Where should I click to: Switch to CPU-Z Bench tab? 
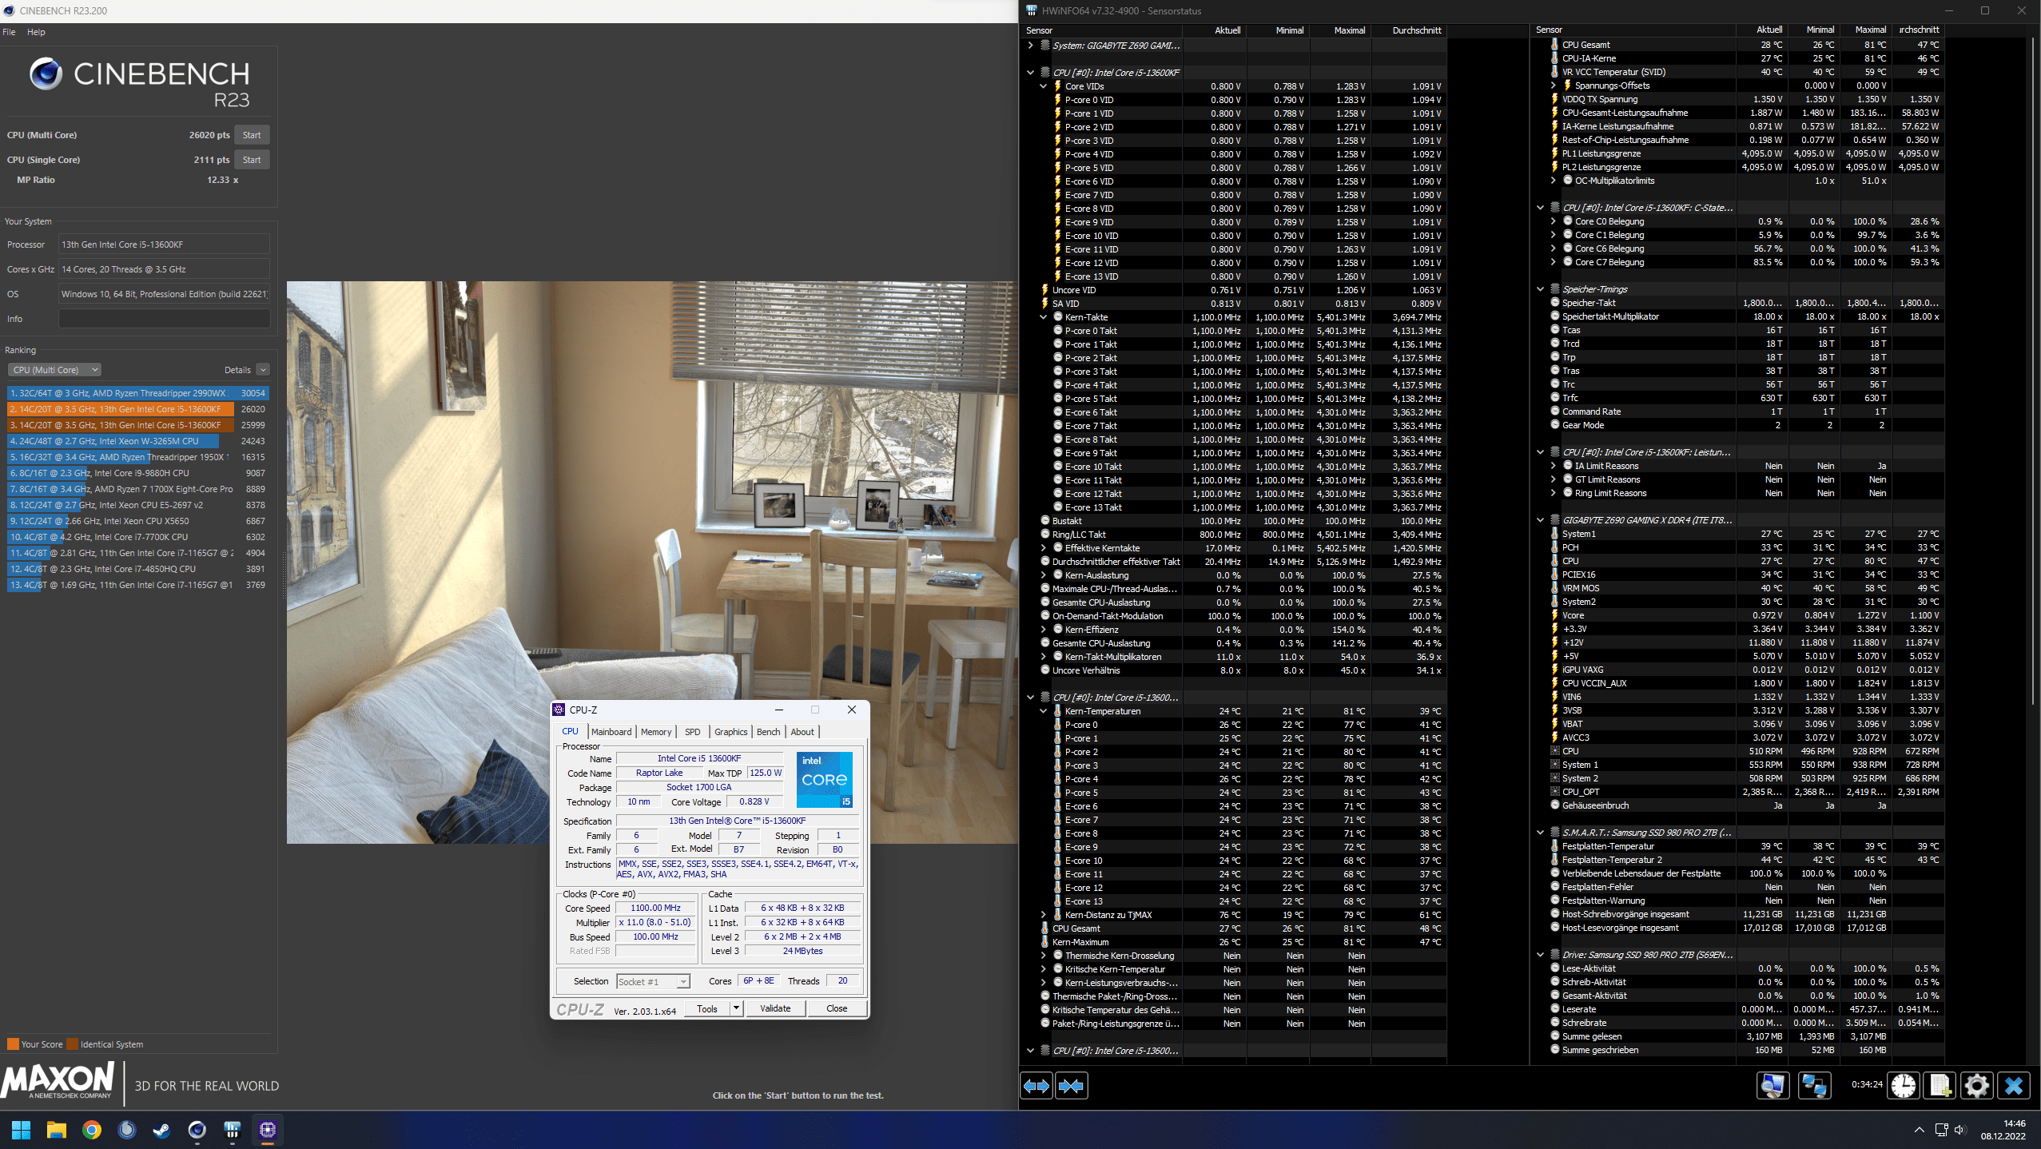[769, 732]
